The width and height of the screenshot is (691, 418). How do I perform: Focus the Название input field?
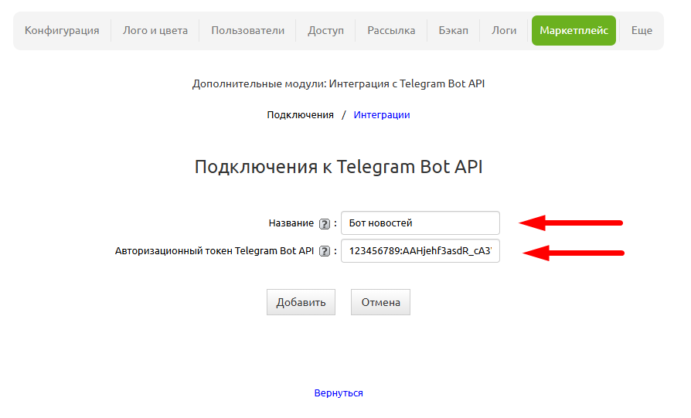tap(420, 223)
